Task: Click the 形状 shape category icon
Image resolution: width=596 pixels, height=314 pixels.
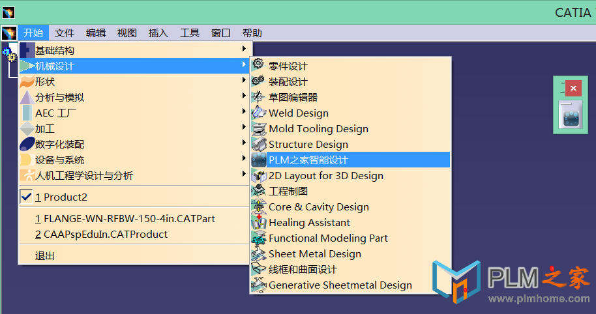Action: click(x=27, y=81)
